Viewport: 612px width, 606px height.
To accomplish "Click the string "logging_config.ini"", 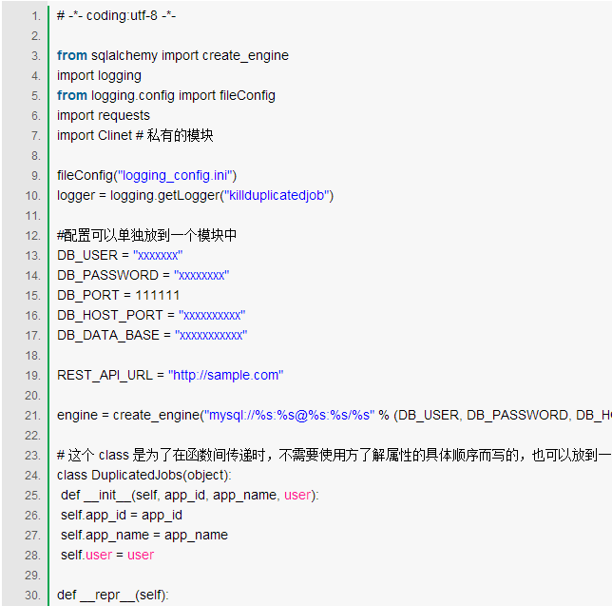I will [x=175, y=175].
